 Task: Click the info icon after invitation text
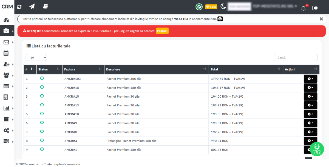(x=220, y=19)
